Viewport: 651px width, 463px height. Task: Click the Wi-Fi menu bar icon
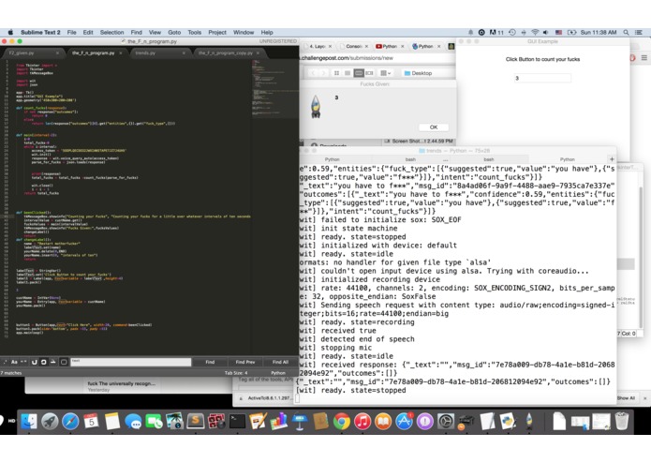[x=535, y=33]
